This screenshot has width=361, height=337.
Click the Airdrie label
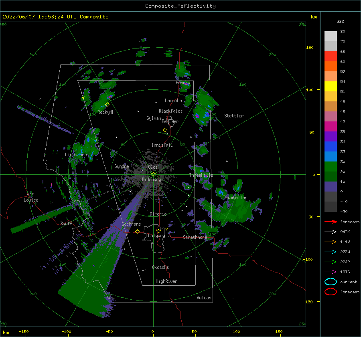tap(158, 214)
